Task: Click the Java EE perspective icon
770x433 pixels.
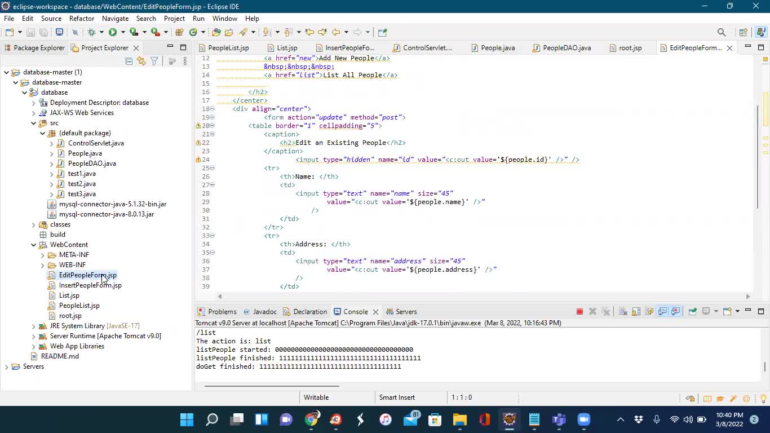Action: click(x=760, y=32)
